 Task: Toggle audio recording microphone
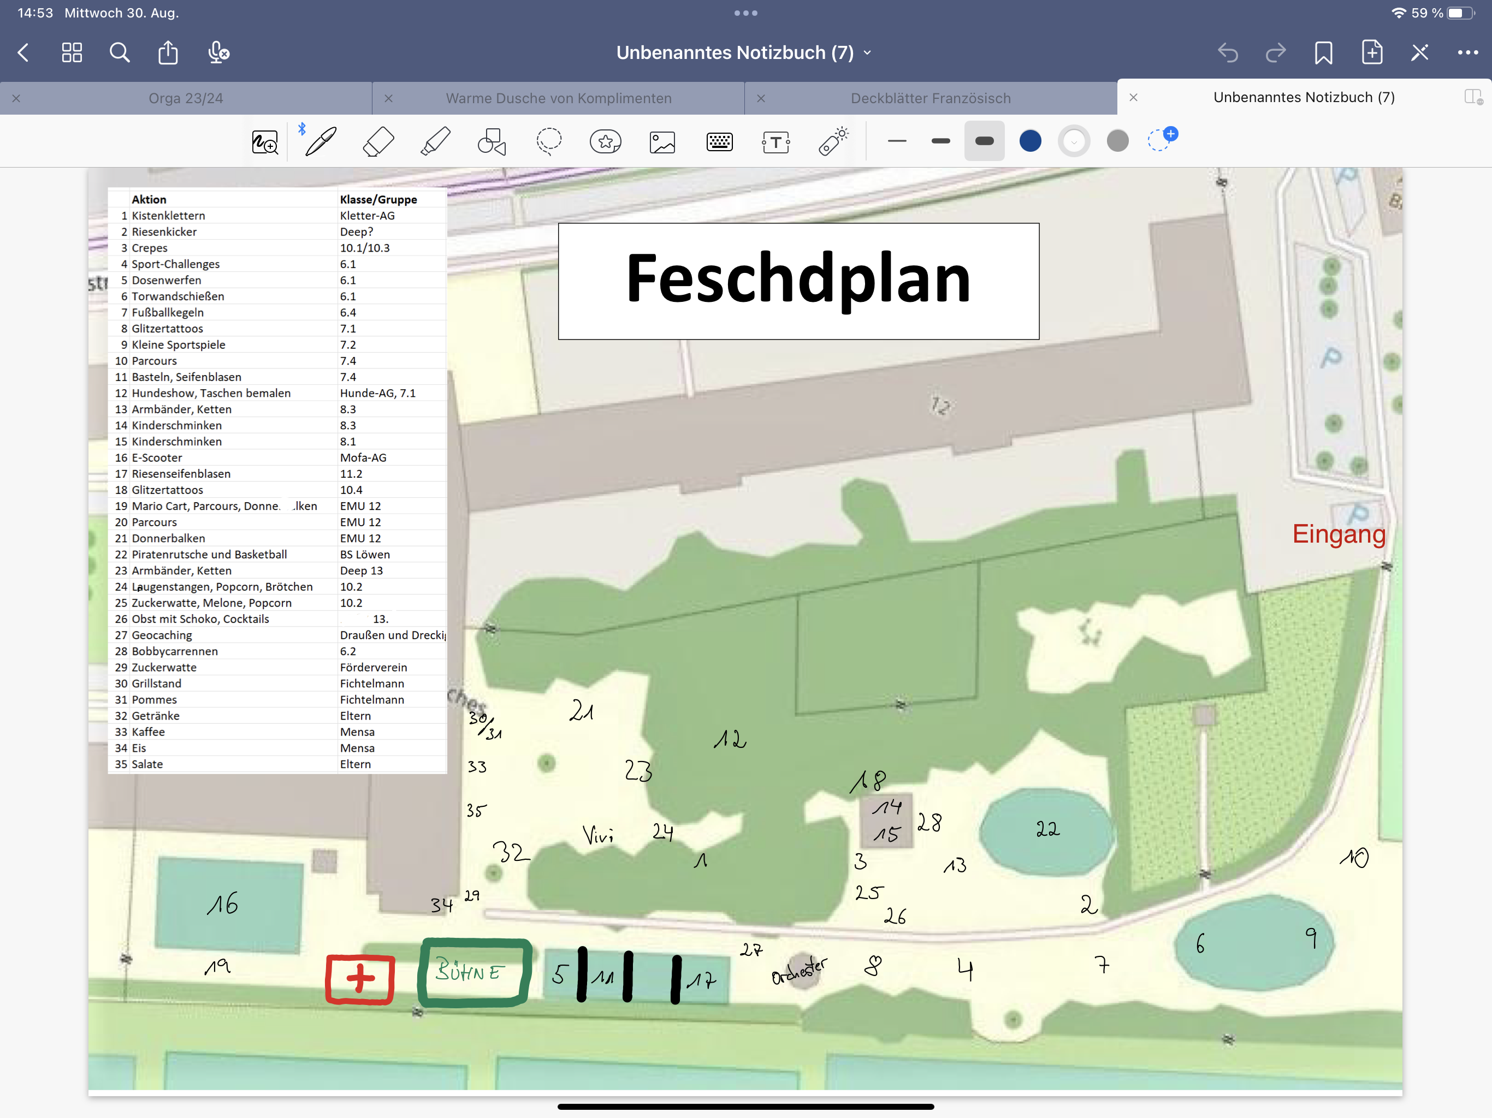[x=218, y=52]
